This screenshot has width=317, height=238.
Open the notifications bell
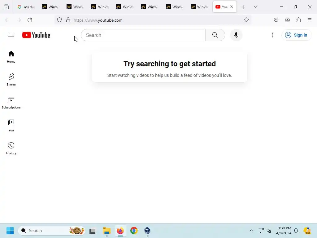(x=296, y=231)
